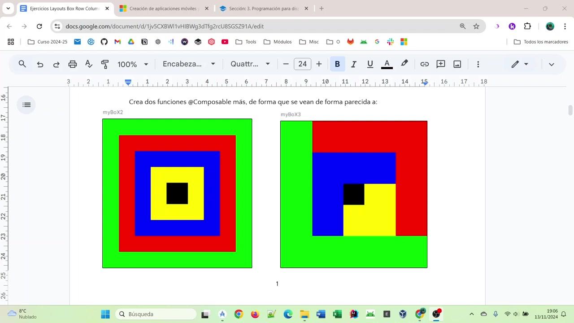Open the font Quattrocento dropdown
This screenshot has height=323, width=574.
tap(250, 64)
